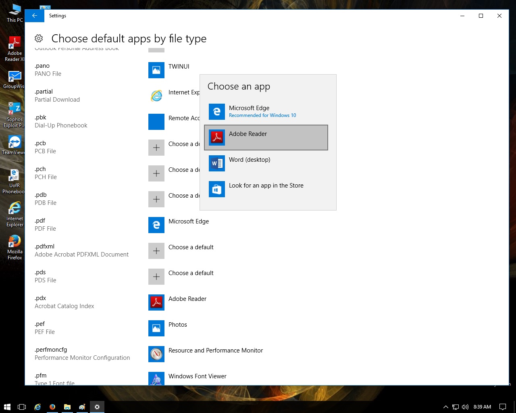The height and width of the screenshot is (413, 516).
Task: Click plus icon for .pdfxml file type
Action: coord(156,251)
